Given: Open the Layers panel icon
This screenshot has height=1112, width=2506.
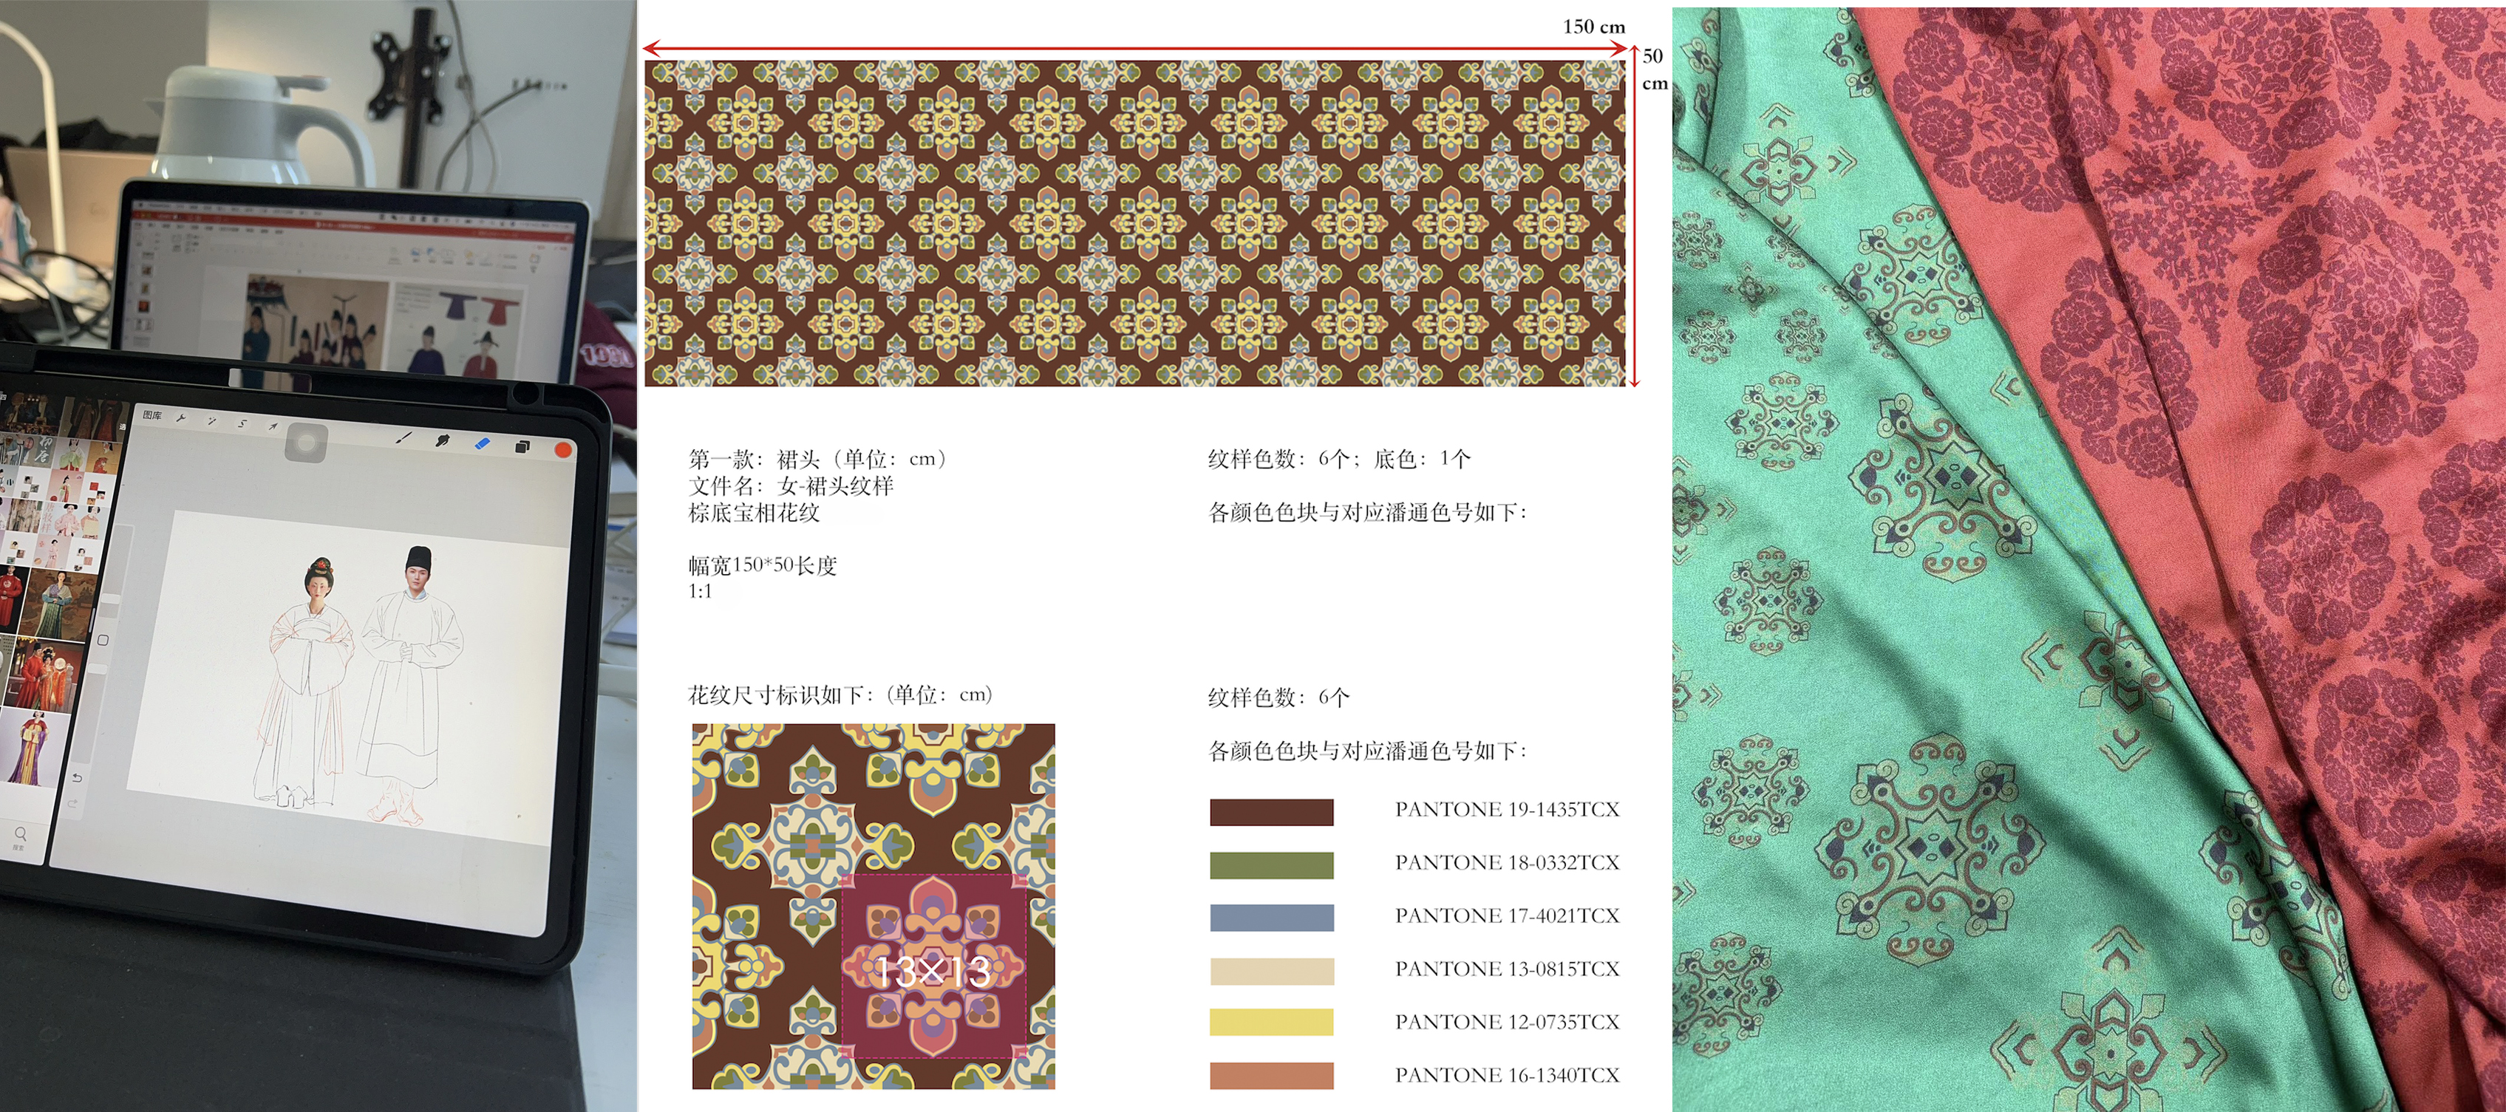Looking at the screenshot, I should tap(522, 446).
